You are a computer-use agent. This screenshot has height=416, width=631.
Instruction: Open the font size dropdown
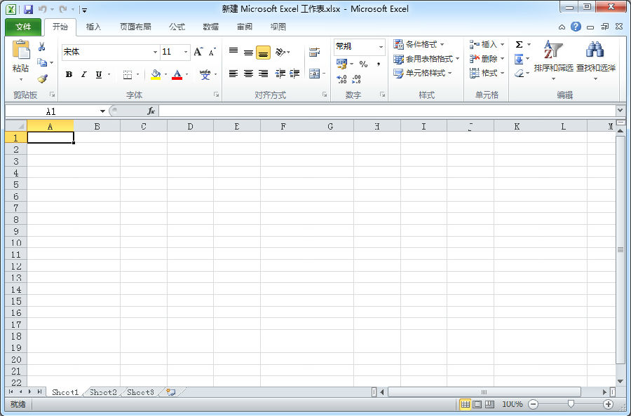point(185,52)
